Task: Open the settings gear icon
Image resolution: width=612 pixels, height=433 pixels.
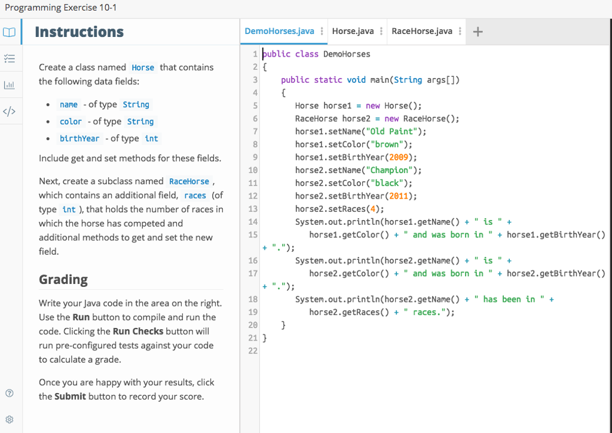Action: point(9,419)
